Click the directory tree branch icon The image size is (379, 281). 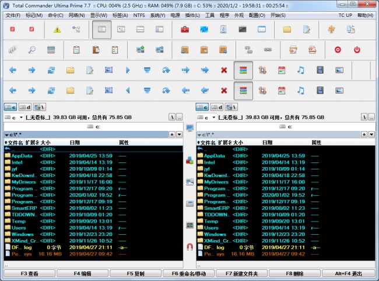coord(76,29)
